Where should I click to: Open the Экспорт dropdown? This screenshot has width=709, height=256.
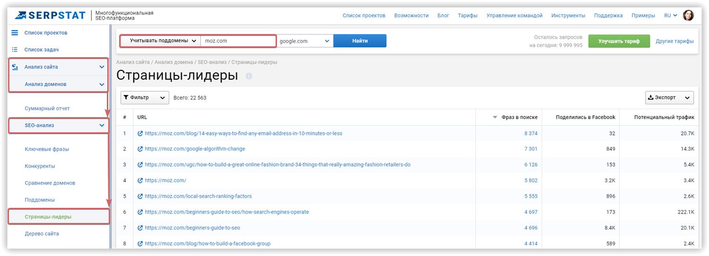pyautogui.click(x=669, y=98)
